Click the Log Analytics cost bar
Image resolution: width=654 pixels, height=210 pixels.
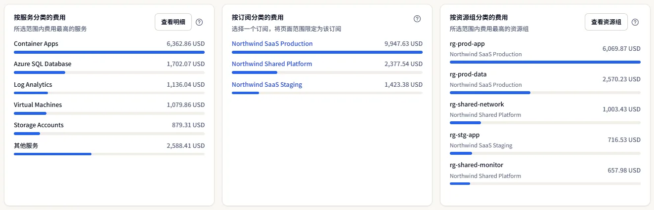click(x=109, y=93)
